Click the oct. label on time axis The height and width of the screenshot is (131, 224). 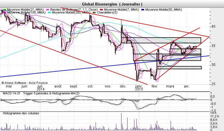90,86
